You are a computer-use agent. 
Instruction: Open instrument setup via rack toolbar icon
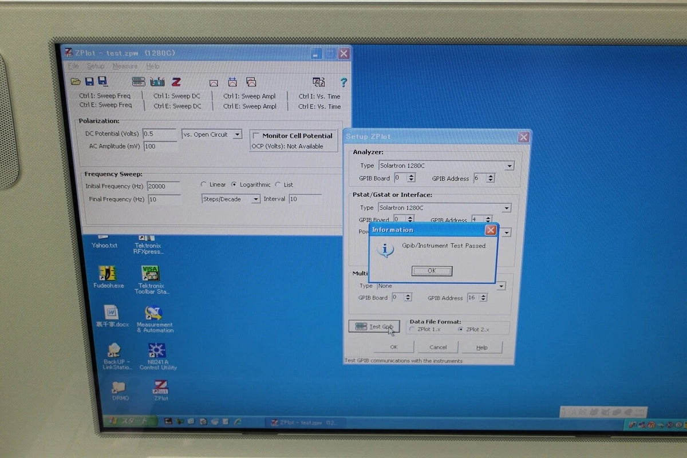click(139, 82)
